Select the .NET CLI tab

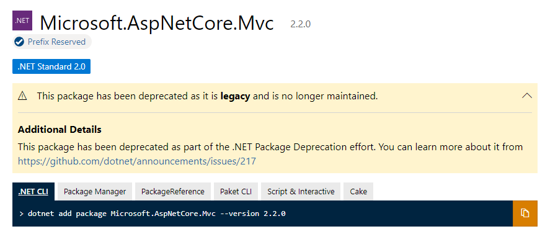33,192
